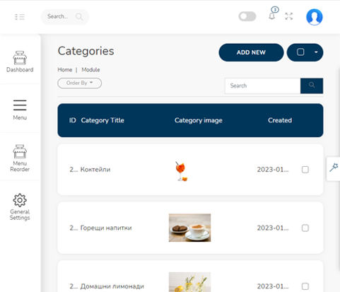Toggle the sidebar list icon
340x292 pixels.
20,17
